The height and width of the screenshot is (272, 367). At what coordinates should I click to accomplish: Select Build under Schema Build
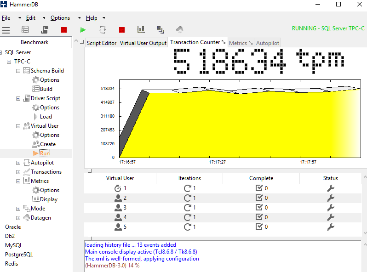click(46, 89)
